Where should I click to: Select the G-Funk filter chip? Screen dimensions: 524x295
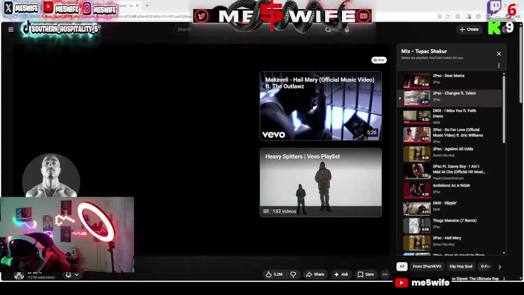tap(486, 266)
